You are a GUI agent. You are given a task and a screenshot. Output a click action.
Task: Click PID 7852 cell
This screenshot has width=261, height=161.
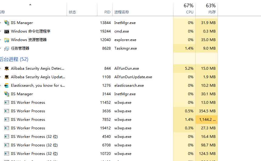[106, 120]
